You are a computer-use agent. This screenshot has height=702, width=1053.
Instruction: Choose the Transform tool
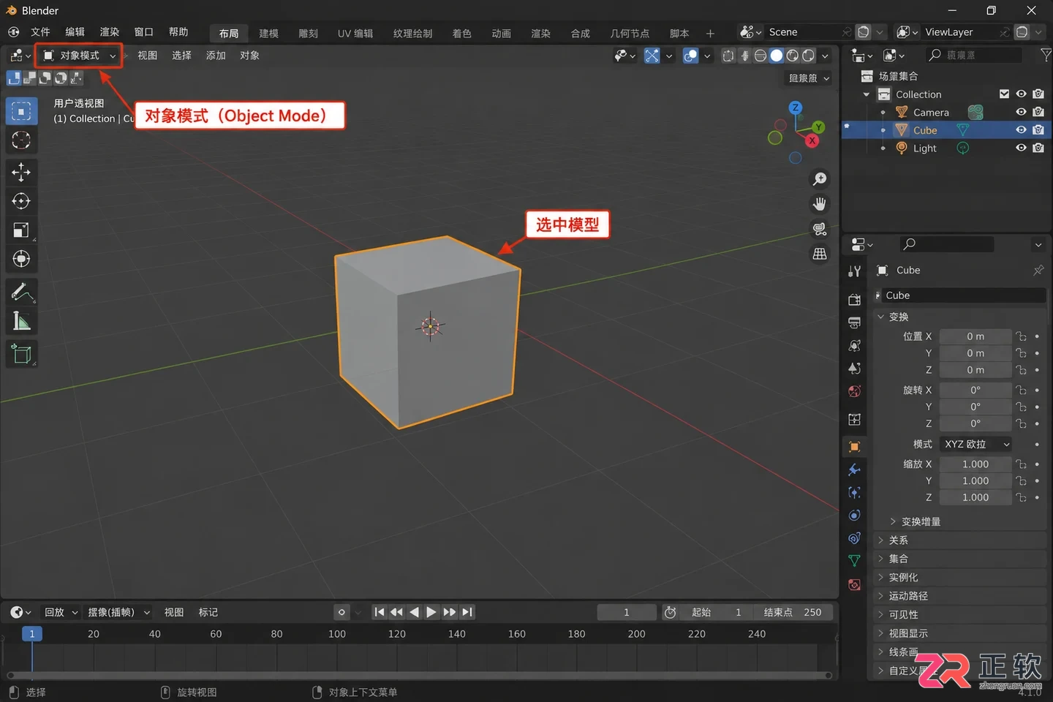click(x=21, y=259)
